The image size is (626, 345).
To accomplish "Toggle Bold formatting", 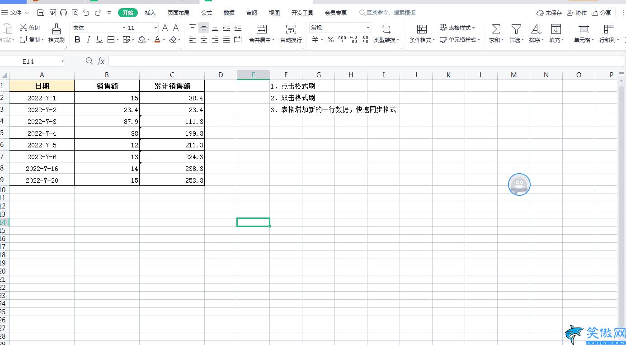I will coord(77,40).
